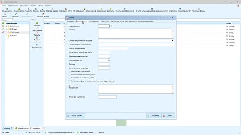Open report on items at reception point

coord(152,9)
